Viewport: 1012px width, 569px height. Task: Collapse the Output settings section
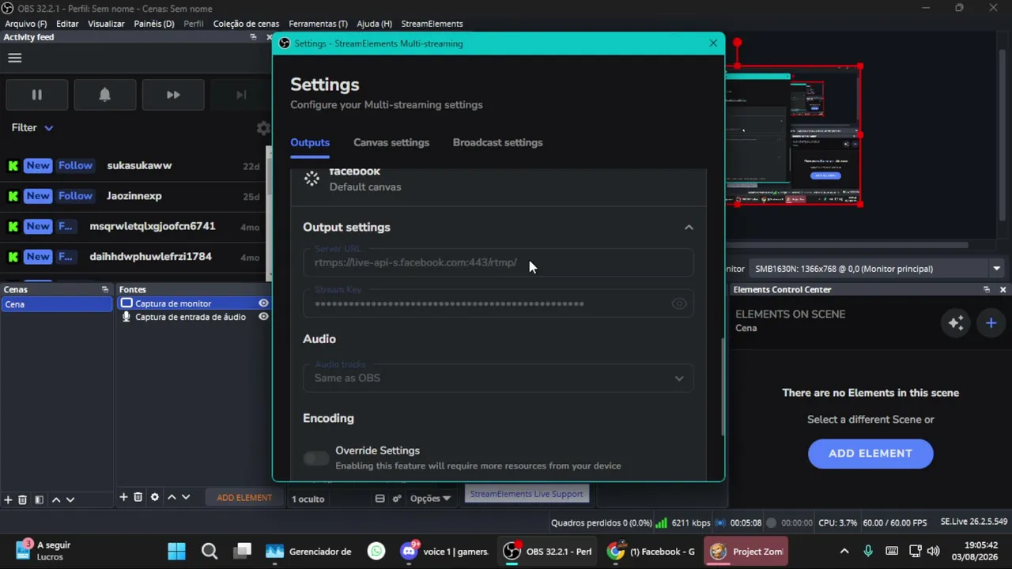(x=689, y=228)
